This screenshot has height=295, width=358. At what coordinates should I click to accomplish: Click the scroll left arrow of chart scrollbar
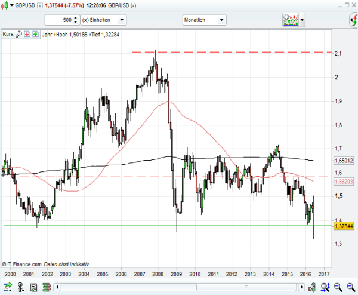pos(57,287)
